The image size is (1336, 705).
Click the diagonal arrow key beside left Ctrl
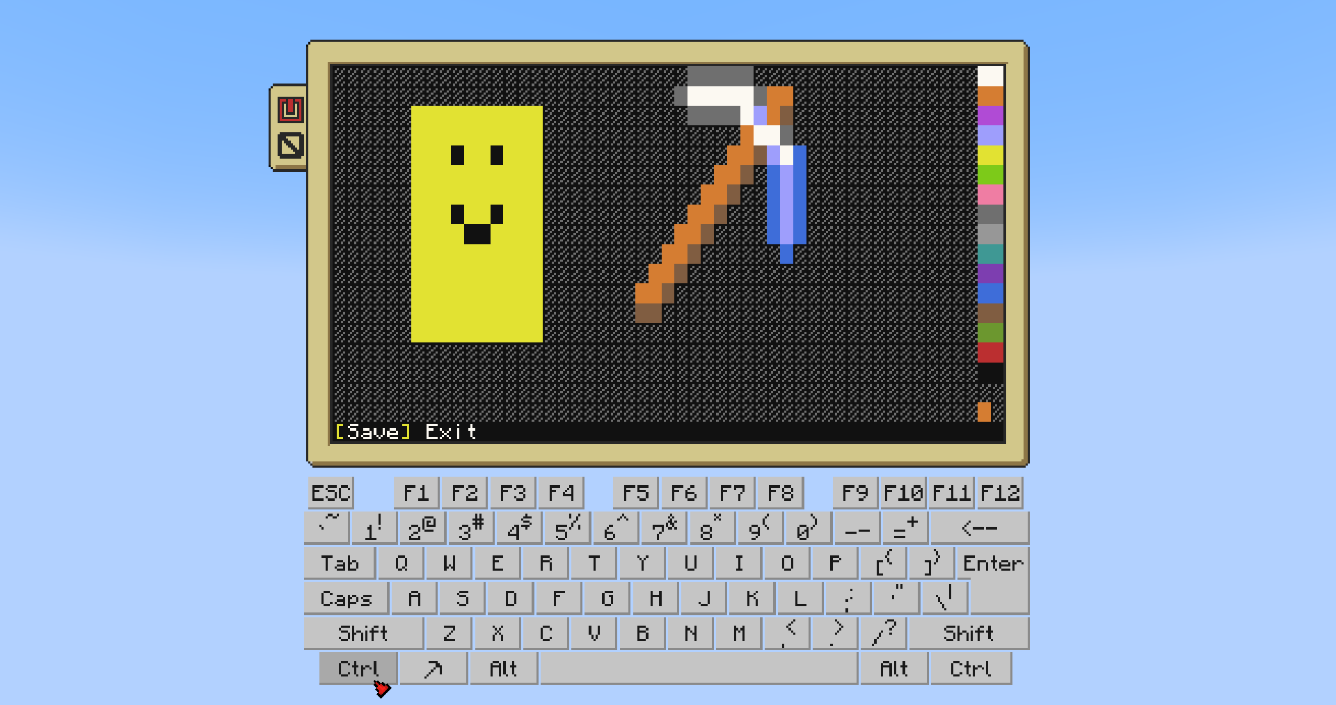click(x=434, y=669)
